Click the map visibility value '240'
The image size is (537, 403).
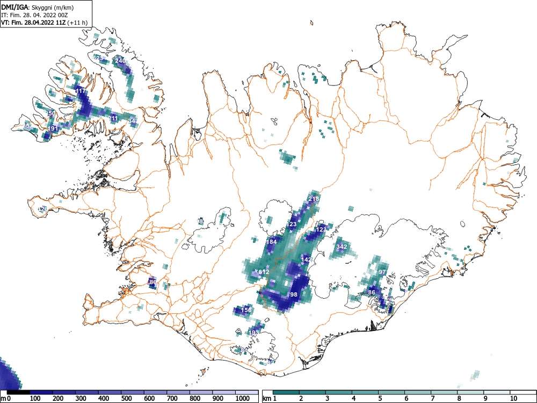point(120,61)
